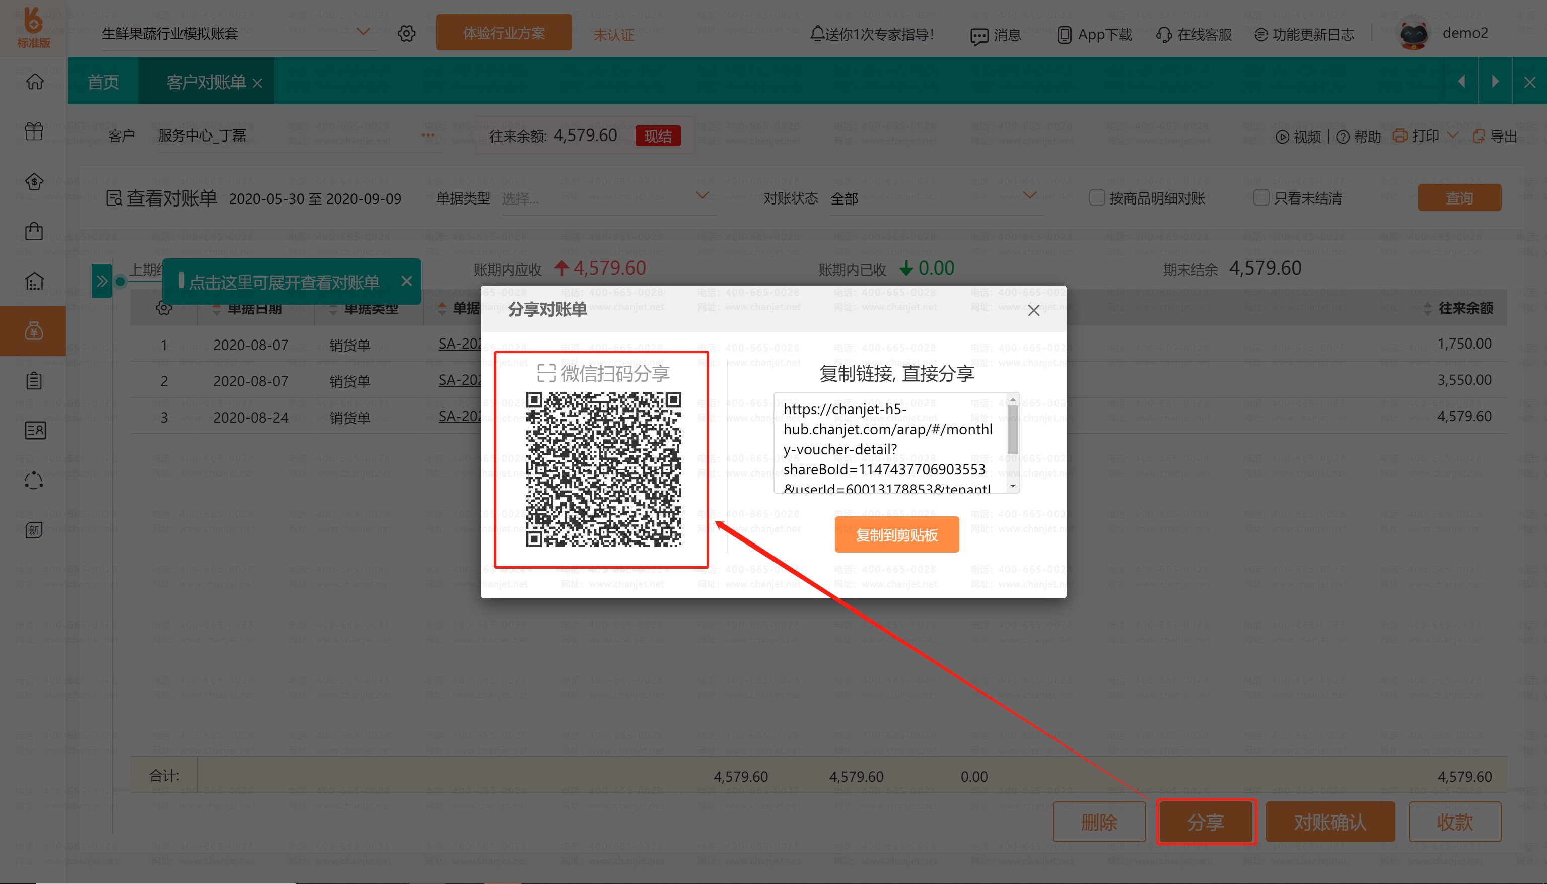Open the 对账状态 dropdown
This screenshot has width=1547, height=884.
point(1029,196)
